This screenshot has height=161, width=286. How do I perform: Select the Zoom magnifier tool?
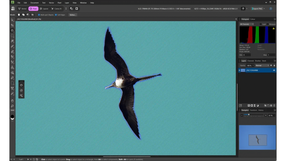click(12, 106)
